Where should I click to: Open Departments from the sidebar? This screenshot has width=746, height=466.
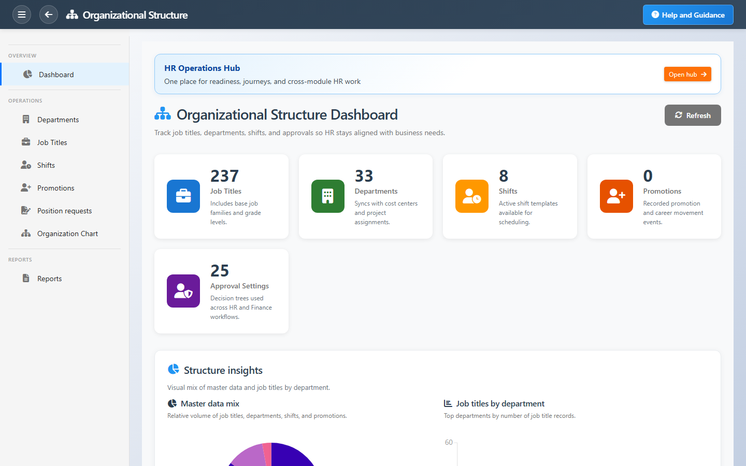pos(65,120)
